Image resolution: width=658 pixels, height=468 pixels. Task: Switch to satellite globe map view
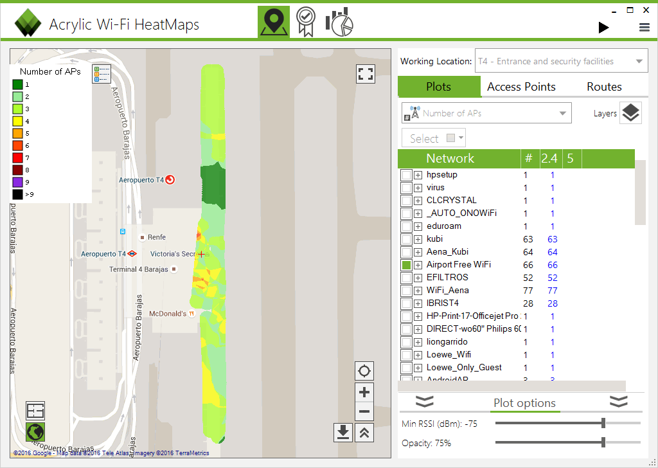click(35, 432)
